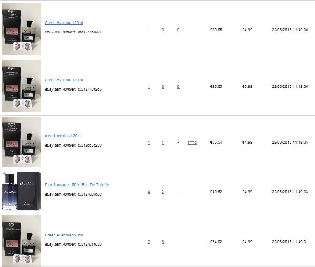315x267 pixels.
Task: Open Creed Aventus 120ml listing numbered 153127784265
Action: click(63, 80)
